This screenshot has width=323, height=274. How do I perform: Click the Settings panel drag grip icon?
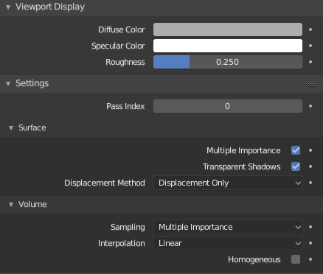(x=312, y=85)
